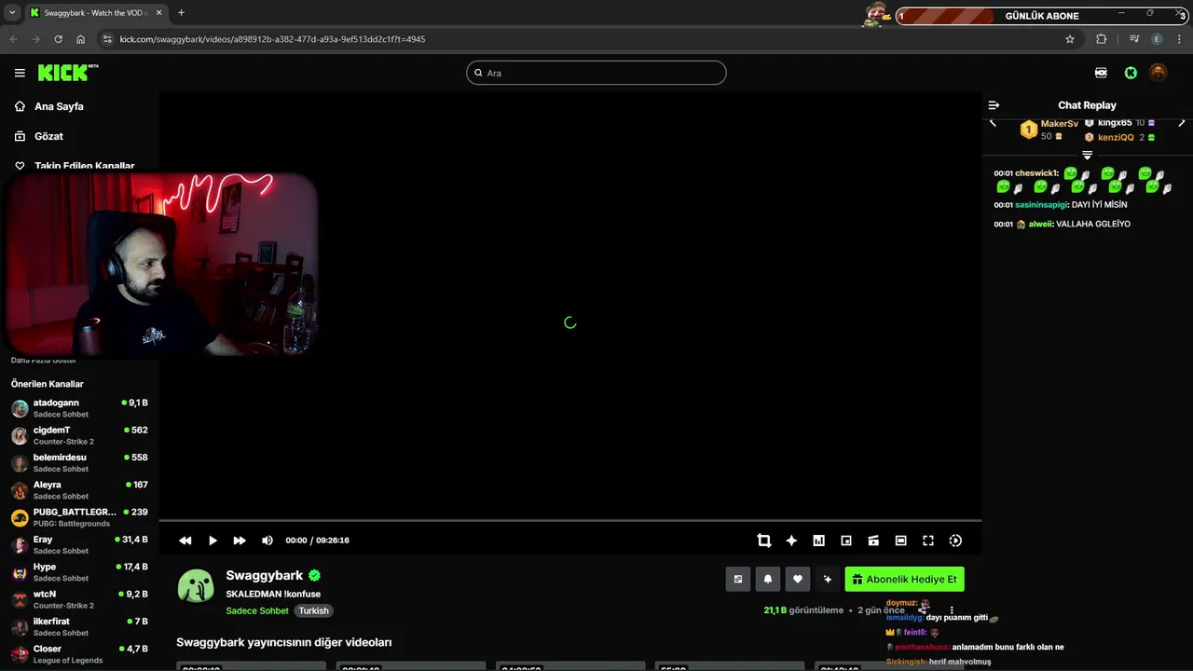Open PUBG_BATTLEGR... channel
This screenshot has width=1193, height=671.
pos(79,517)
